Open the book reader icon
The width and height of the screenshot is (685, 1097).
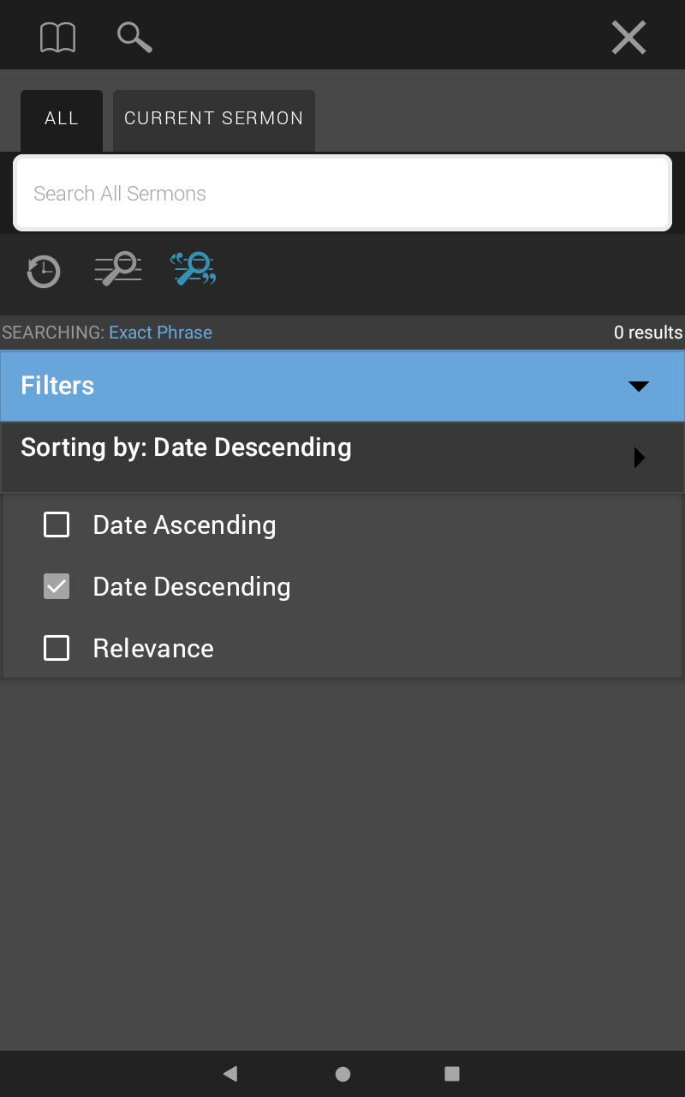click(58, 38)
